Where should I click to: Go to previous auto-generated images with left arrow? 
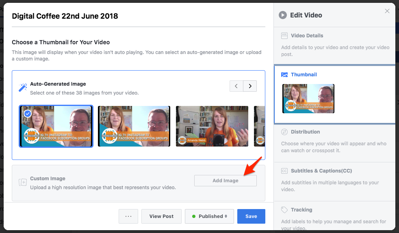pos(236,86)
